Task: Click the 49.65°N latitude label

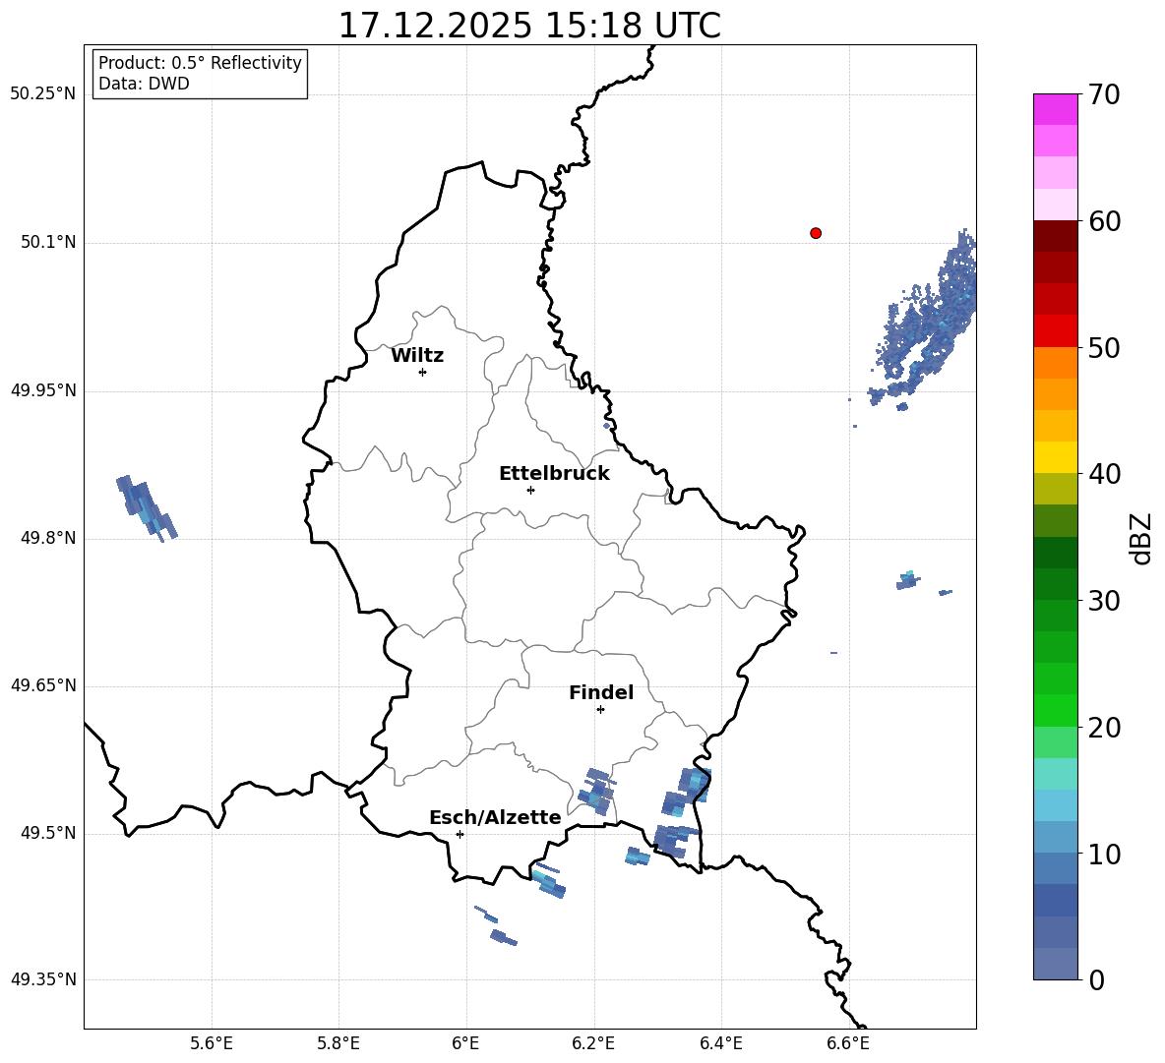Action: (x=43, y=685)
